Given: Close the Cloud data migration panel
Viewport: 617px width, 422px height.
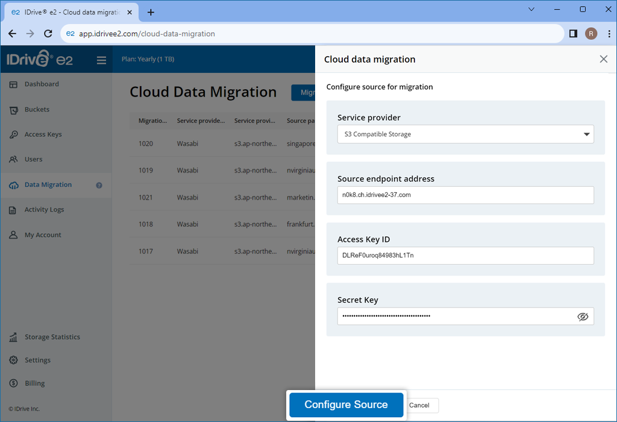Looking at the screenshot, I should [603, 59].
